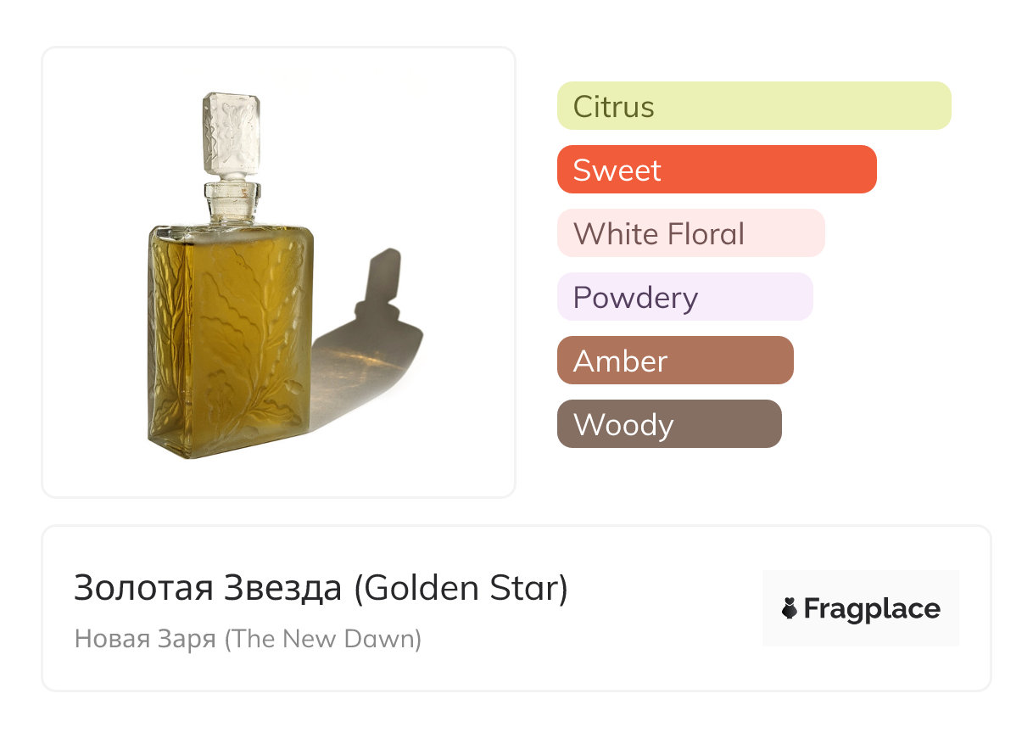1033x733 pixels.
Task: Click the word "Звезда" in the title
Action: (x=282, y=588)
